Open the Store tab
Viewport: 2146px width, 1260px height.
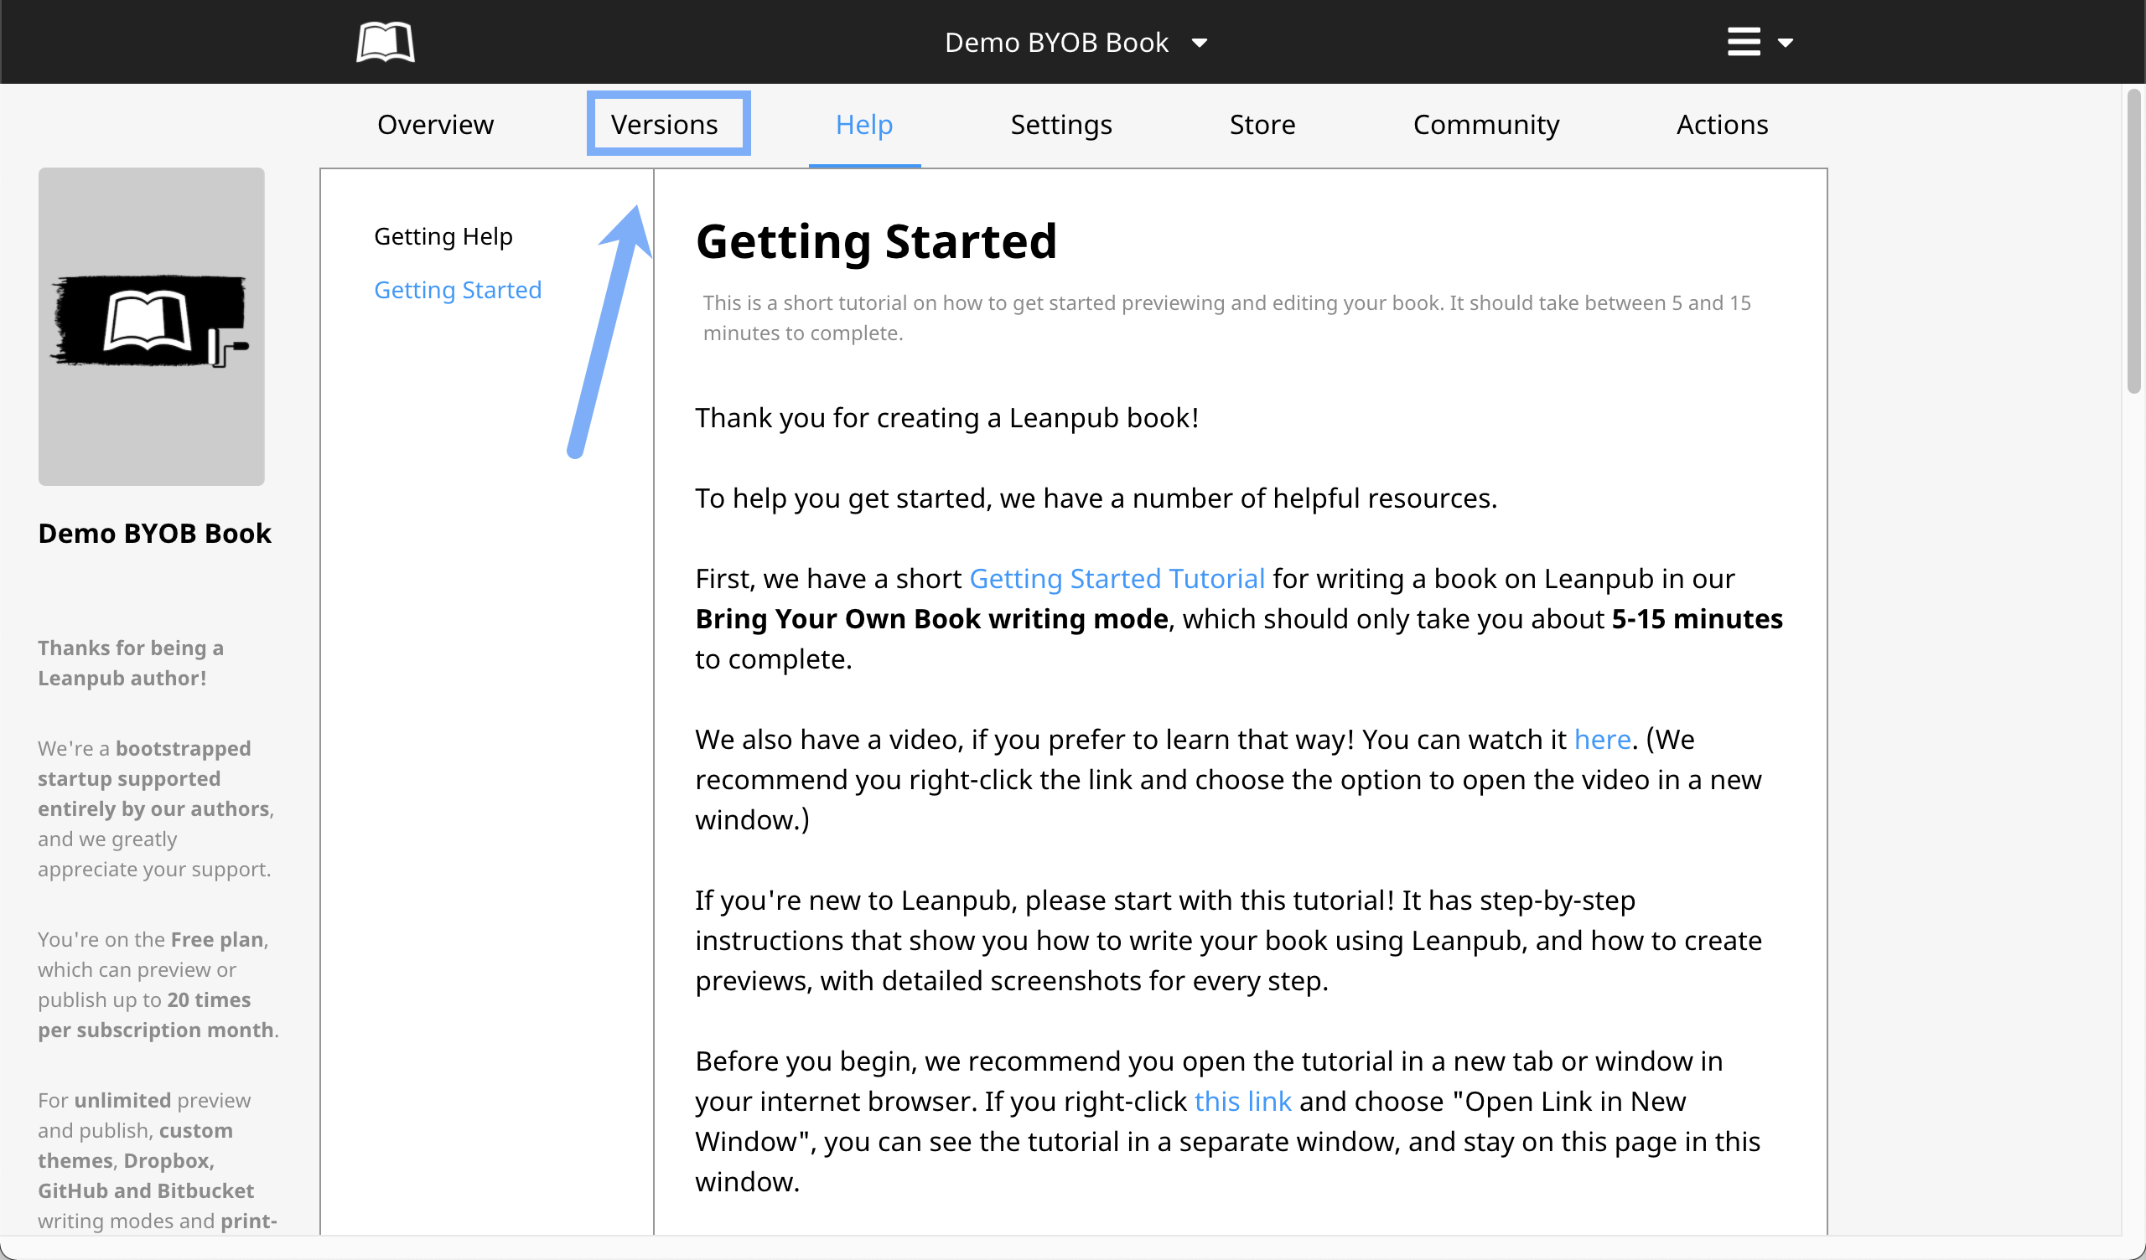1262,124
